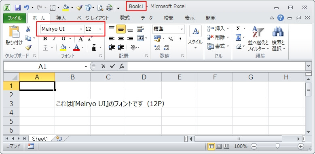Open fill color dropdown arrow in font group
This screenshot has width=315, height=154.
point(69,48)
